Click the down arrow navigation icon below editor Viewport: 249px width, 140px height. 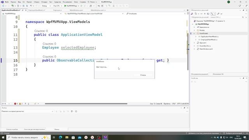tap(28, 104)
